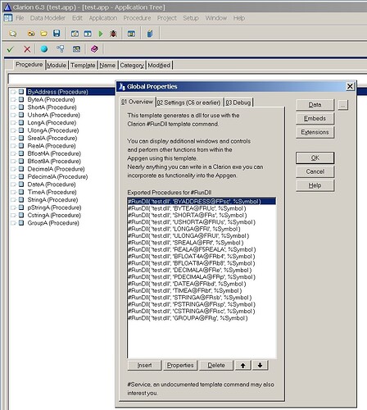Click the new application toolbar icon
The image size is (367, 410).
(12, 34)
